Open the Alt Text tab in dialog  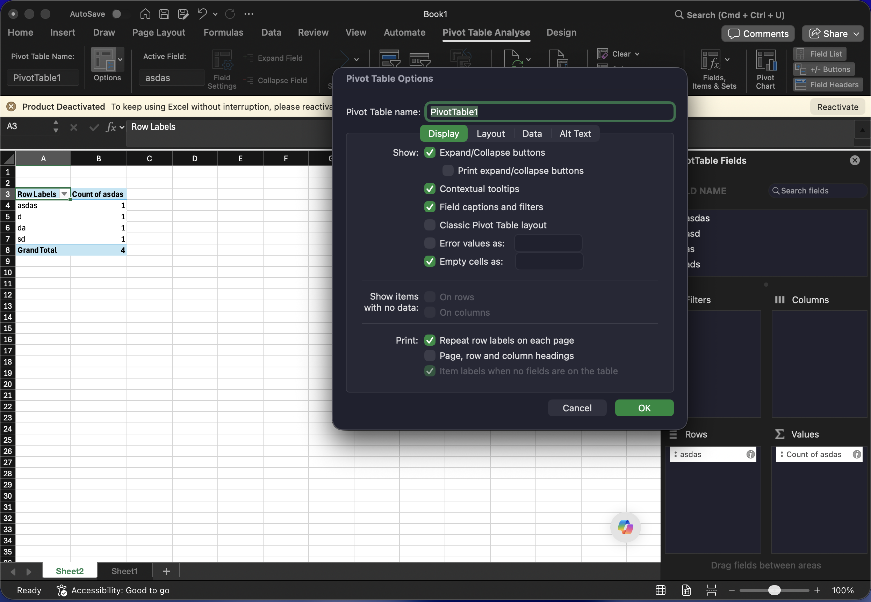tap(575, 133)
